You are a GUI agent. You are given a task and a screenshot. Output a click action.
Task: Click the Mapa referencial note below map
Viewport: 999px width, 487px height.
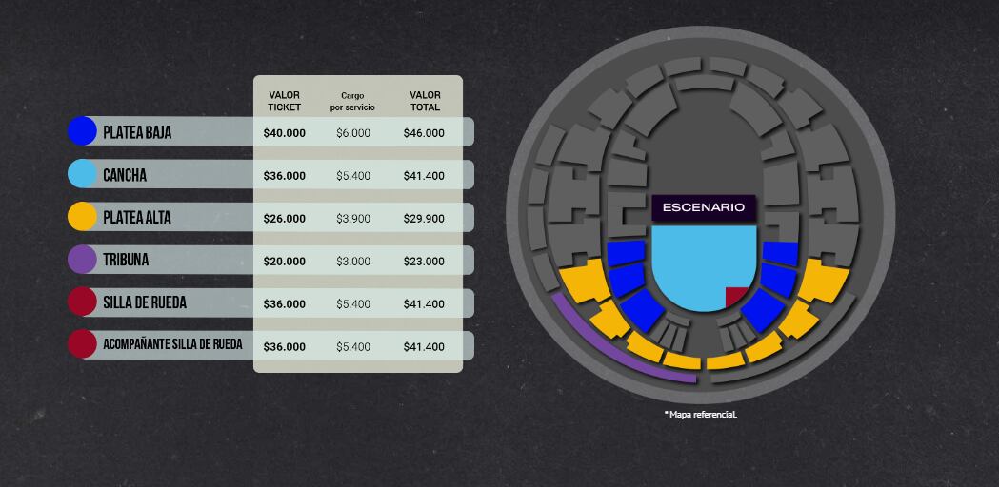(x=701, y=415)
